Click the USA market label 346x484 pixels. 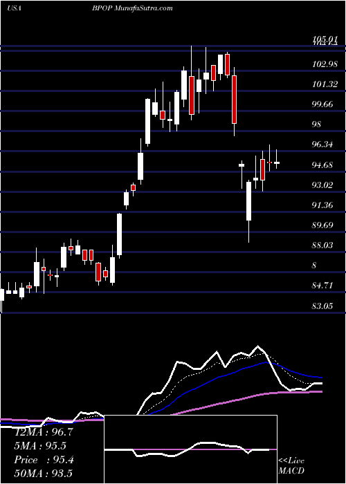[x=14, y=8]
